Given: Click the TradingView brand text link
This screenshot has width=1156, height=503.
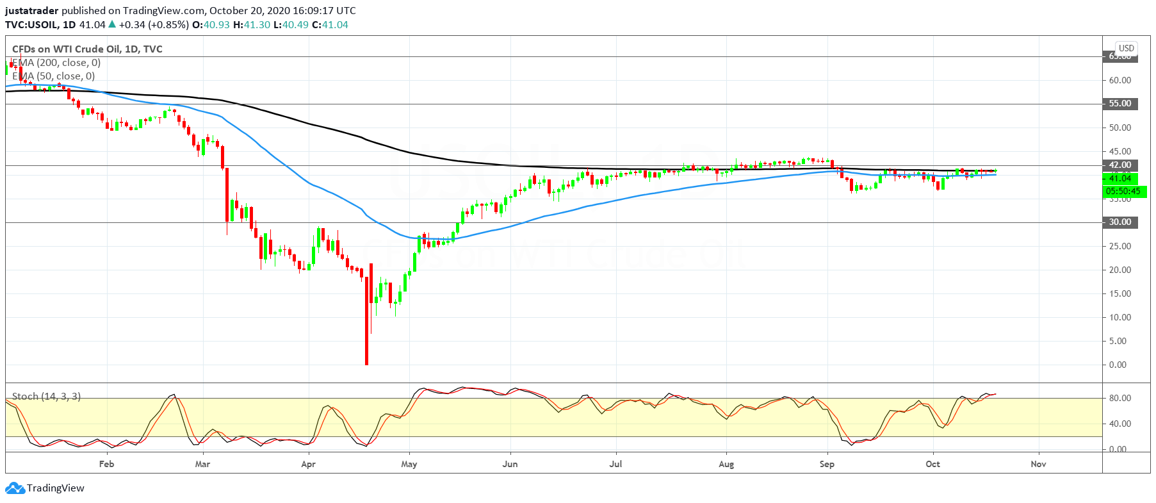Looking at the screenshot, I should pyautogui.click(x=55, y=488).
